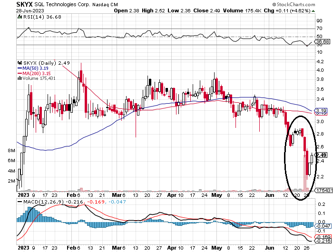Click the Low 2.36 value
Image resolution: width=333 pixels, height=252 pixels.
coord(179,10)
